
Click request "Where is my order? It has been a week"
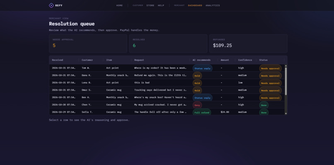click(160, 68)
